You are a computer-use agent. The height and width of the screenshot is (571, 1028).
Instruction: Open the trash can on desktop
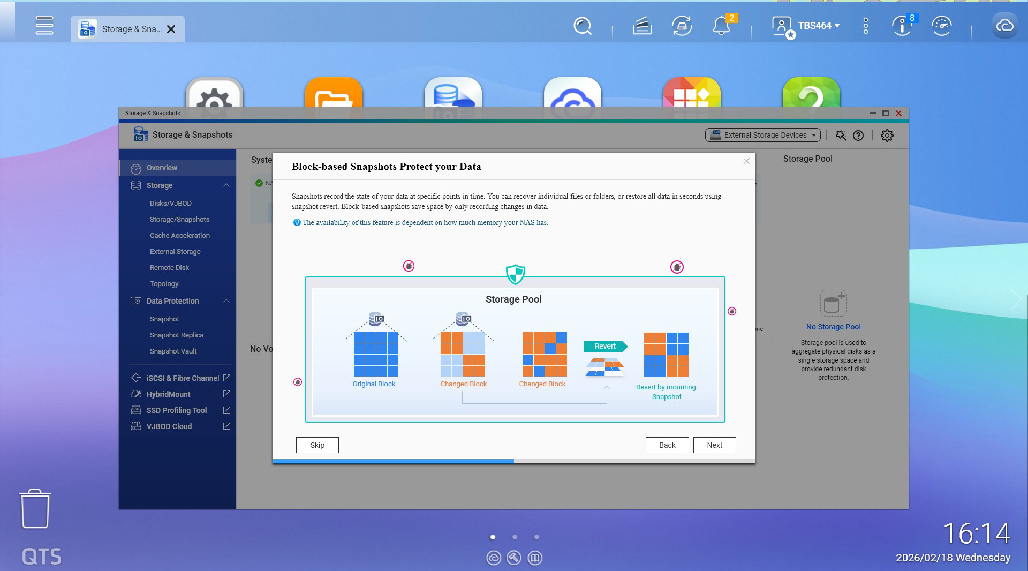click(35, 509)
